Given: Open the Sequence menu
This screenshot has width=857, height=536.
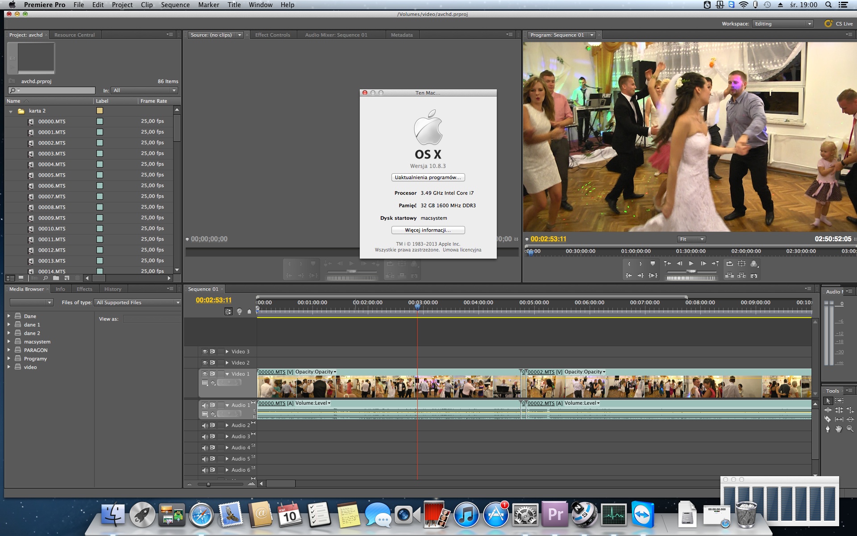Looking at the screenshot, I should point(175,5).
